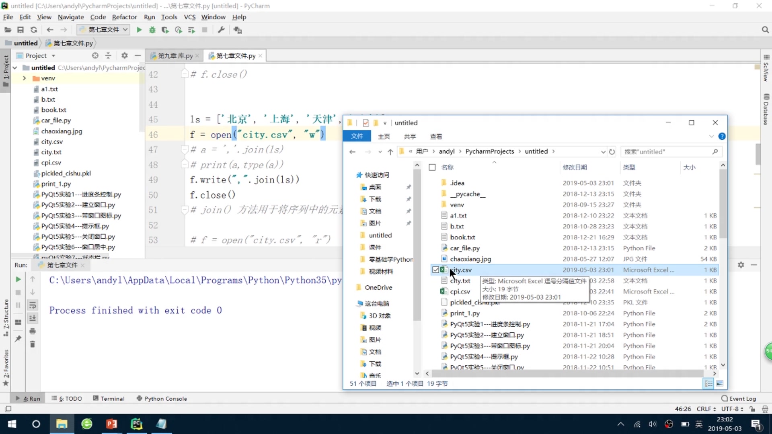Expand the venv folder in Project tree
This screenshot has width=772, height=434.
pos(24,78)
